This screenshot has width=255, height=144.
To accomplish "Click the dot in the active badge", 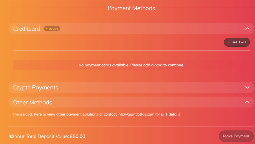I will click(x=47, y=29).
